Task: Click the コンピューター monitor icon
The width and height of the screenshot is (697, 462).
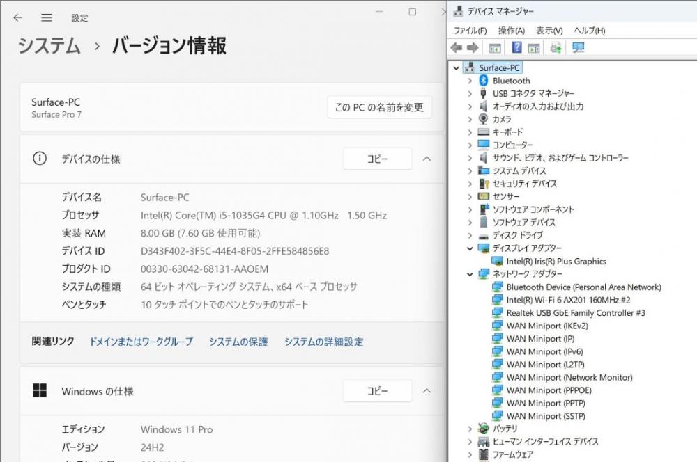Action: (x=483, y=145)
